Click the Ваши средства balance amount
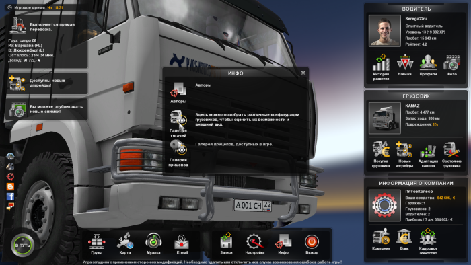The width and height of the screenshot is (471, 265). point(446,198)
